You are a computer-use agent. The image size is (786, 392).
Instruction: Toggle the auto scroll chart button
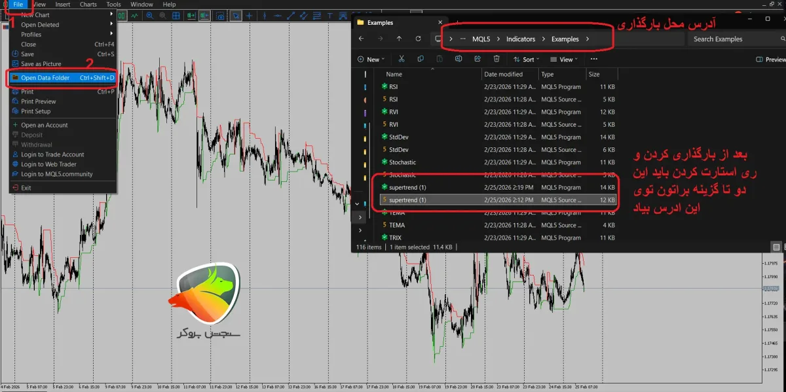(191, 15)
